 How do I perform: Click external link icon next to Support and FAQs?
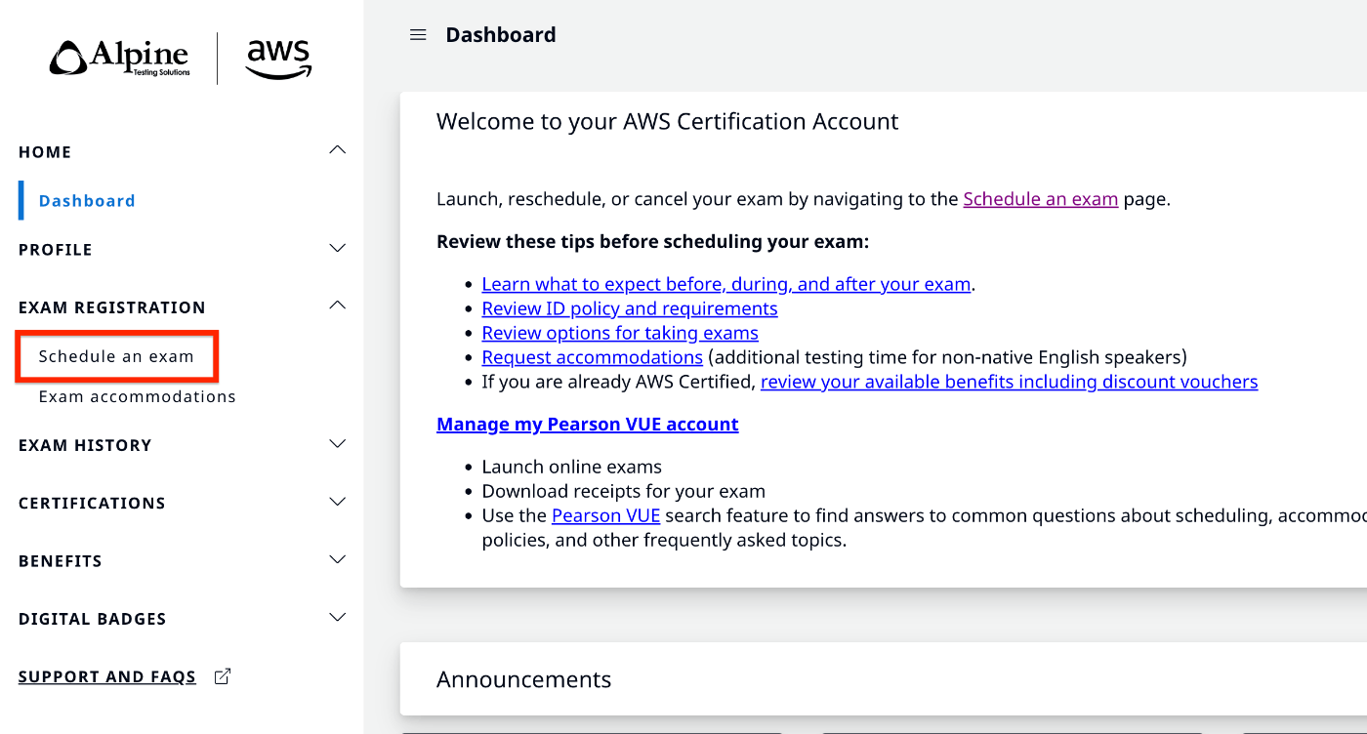(223, 676)
